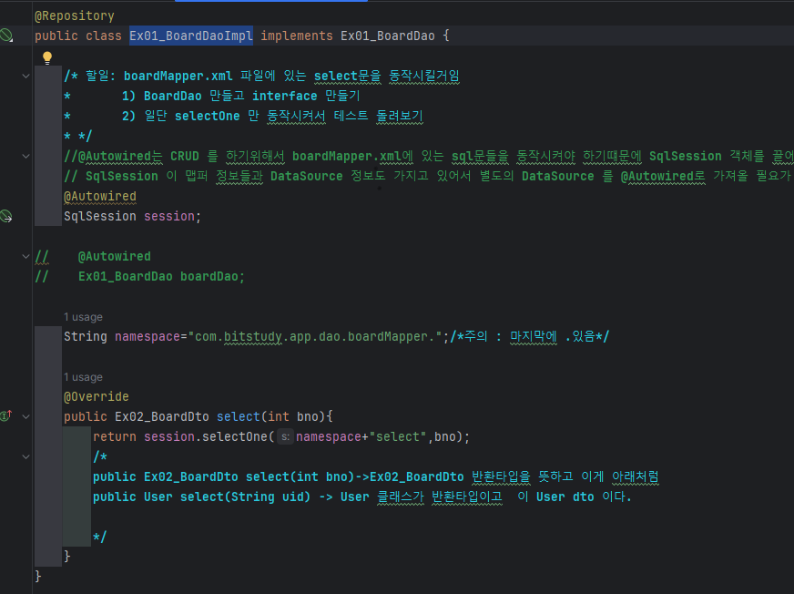Click the lightbulb quick-fix icon
The image size is (794, 594).
47,57
